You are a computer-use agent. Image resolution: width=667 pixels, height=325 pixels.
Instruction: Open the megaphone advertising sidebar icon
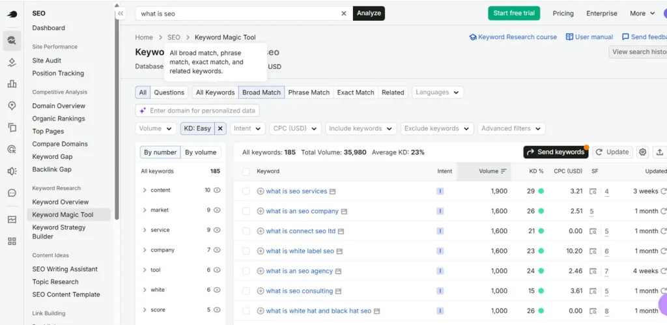(12, 171)
